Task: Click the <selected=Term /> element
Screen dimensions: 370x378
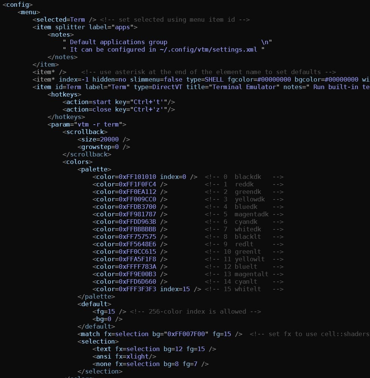Action: [64, 19]
